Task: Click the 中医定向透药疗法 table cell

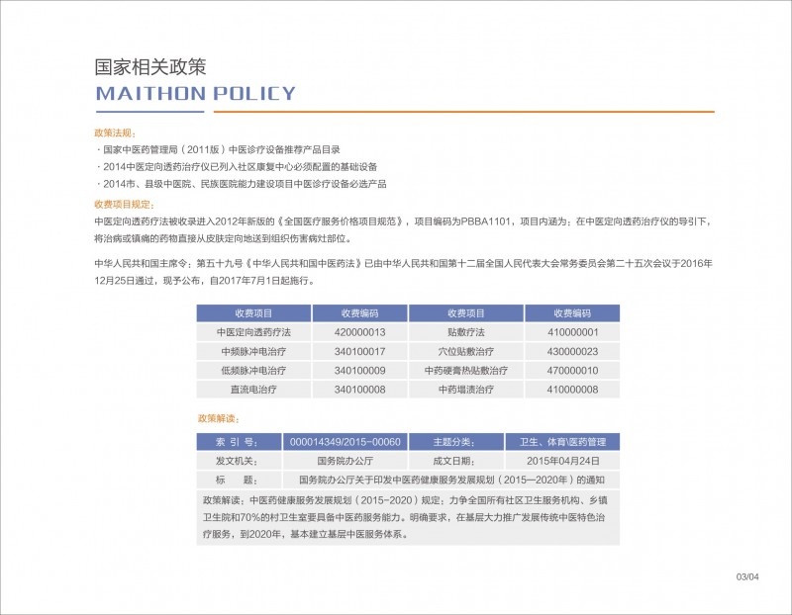Action: 253,332
